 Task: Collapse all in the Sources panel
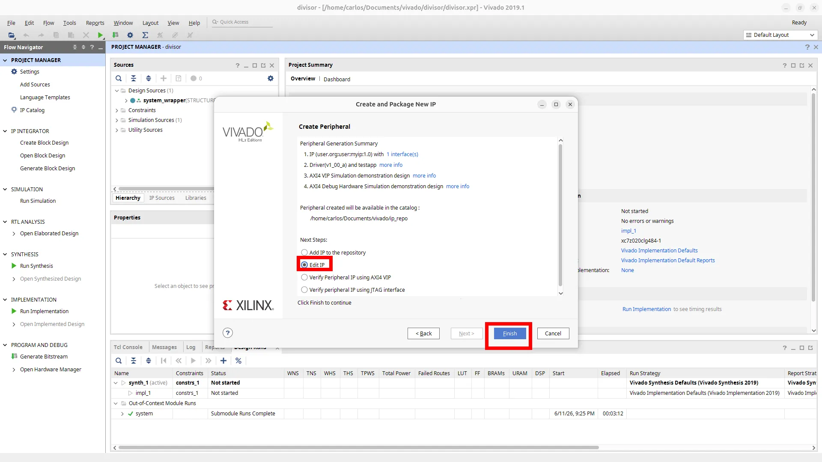click(134, 78)
